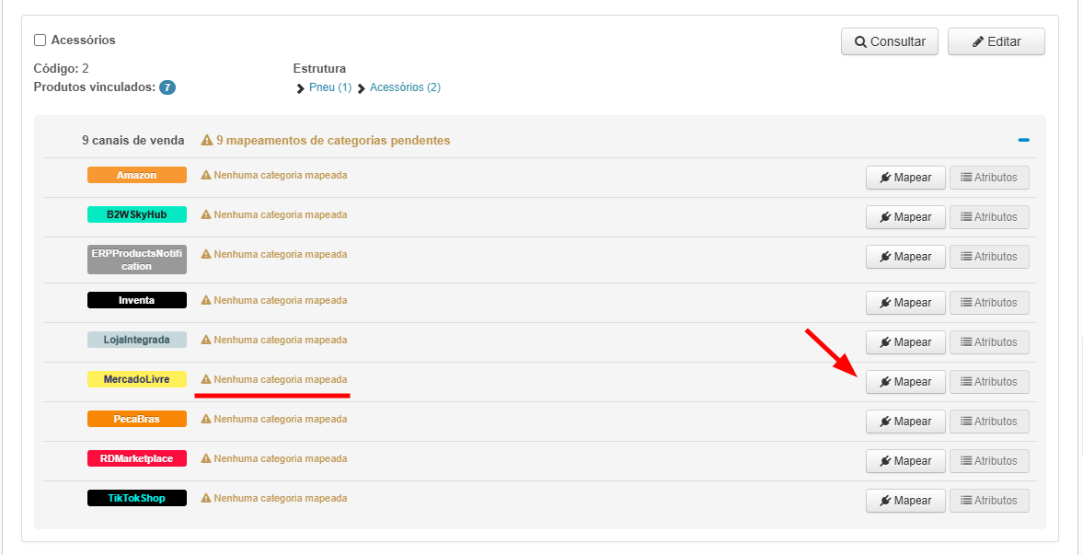Click RDMarketplace's 'Nenhuma categoria mapeada' warning
The height and width of the screenshot is (555, 1083).
click(274, 458)
